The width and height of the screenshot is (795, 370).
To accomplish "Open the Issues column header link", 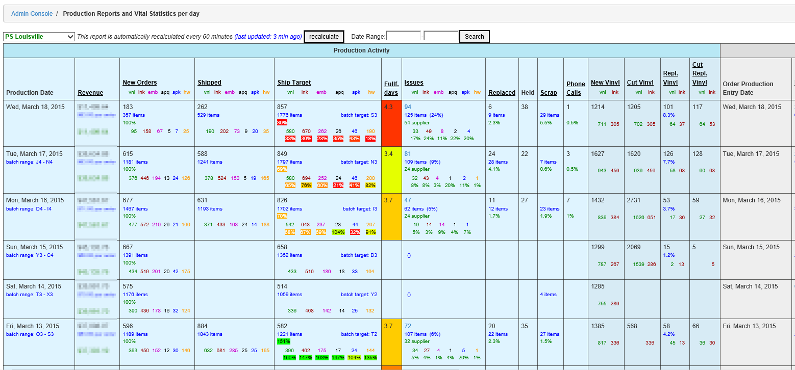I will 414,83.
